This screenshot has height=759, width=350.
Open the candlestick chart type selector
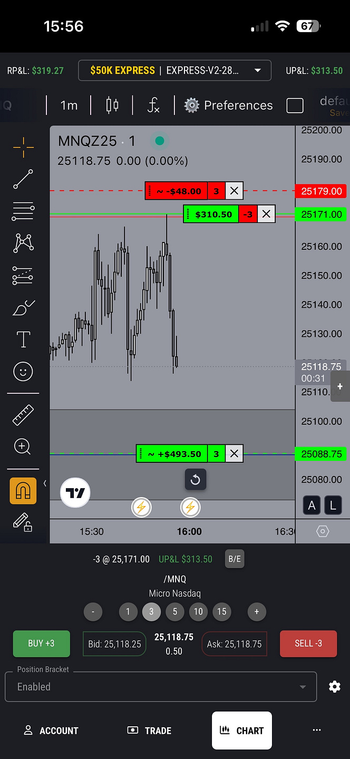pyautogui.click(x=112, y=105)
